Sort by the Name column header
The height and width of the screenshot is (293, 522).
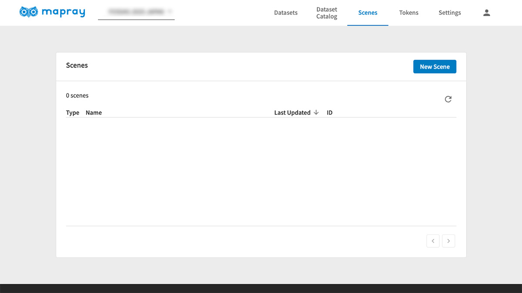pyautogui.click(x=94, y=113)
